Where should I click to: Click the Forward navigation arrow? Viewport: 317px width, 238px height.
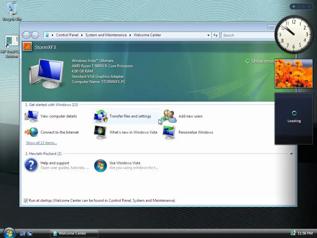[35, 35]
